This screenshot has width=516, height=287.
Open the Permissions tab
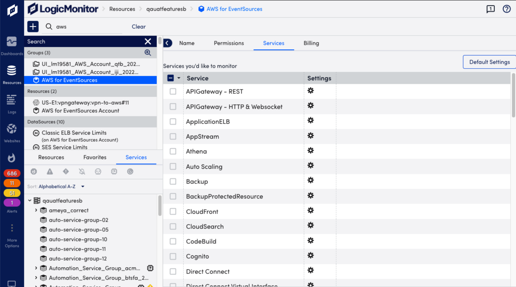pos(229,43)
